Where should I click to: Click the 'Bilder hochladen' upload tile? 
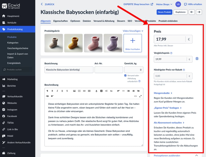point(133,43)
